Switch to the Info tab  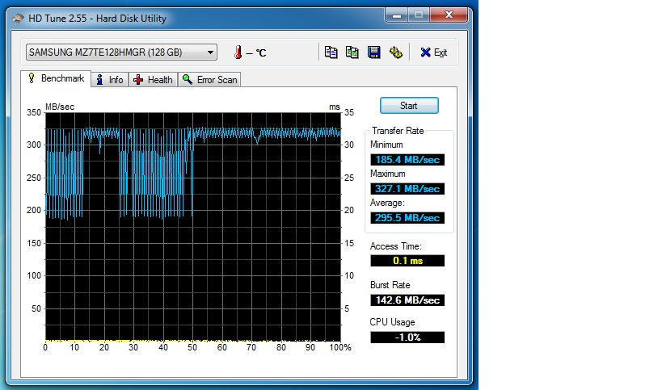point(110,80)
